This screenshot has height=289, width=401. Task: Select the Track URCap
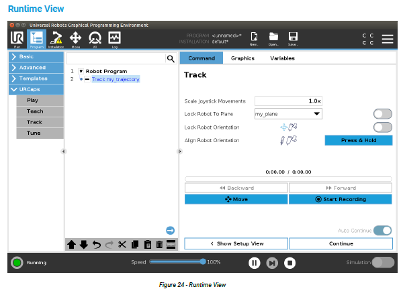(40, 122)
